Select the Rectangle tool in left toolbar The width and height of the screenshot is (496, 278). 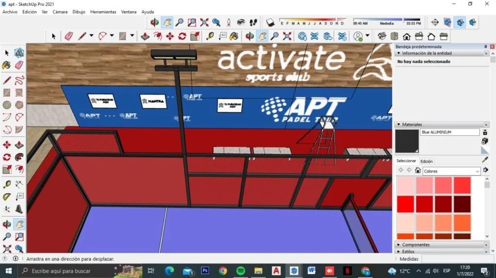(7, 92)
